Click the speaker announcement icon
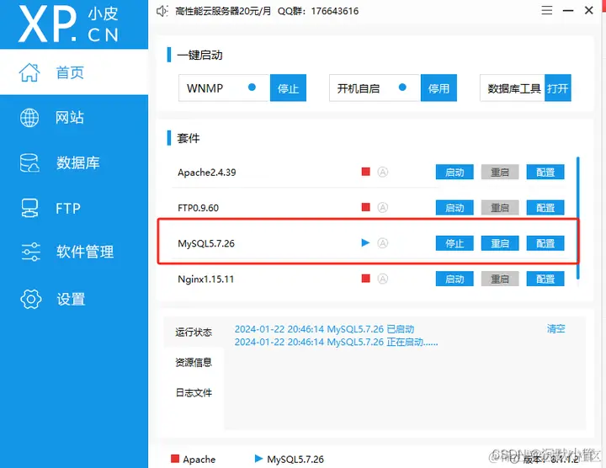The image size is (606, 468). point(162,11)
